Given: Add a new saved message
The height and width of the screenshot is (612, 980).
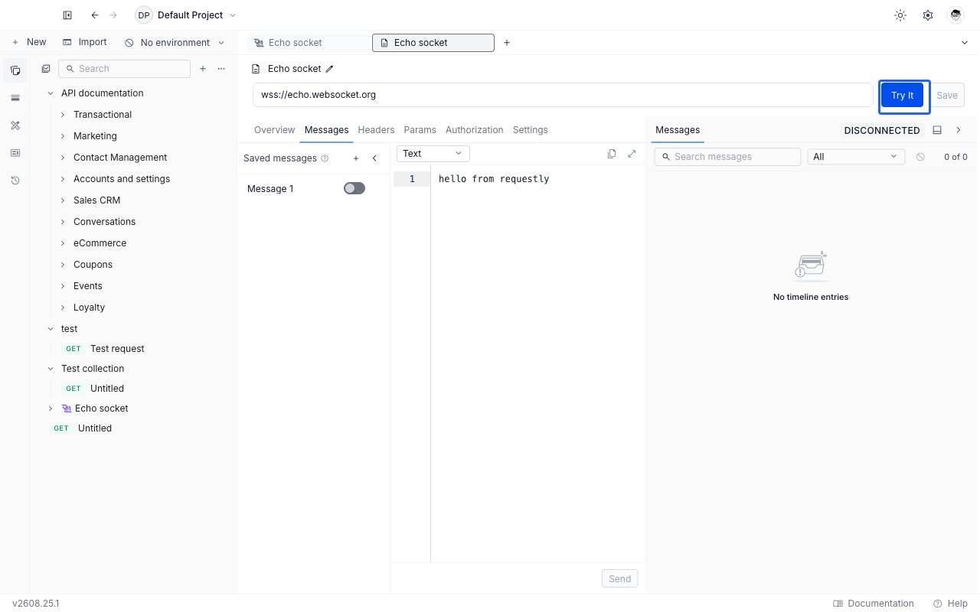Looking at the screenshot, I should coord(356,158).
